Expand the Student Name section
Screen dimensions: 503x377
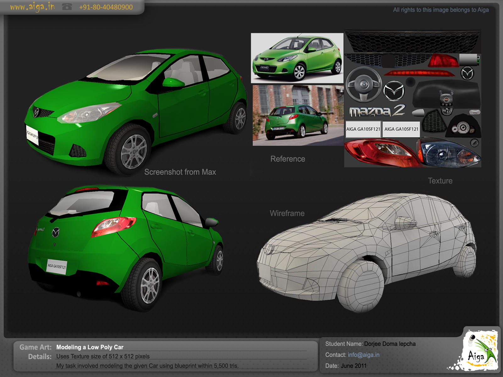click(344, 344)
